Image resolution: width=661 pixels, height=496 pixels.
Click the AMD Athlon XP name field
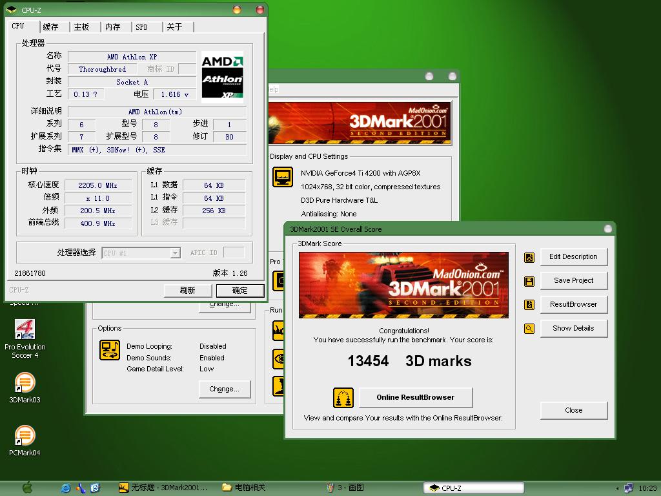click(x=132, y=57)
